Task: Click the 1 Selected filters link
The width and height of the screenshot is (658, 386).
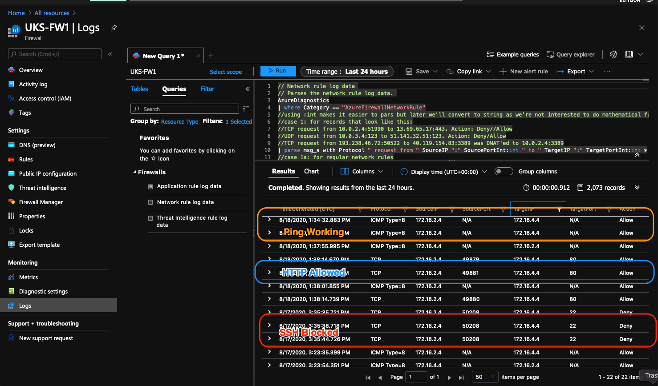Action: 239,121
